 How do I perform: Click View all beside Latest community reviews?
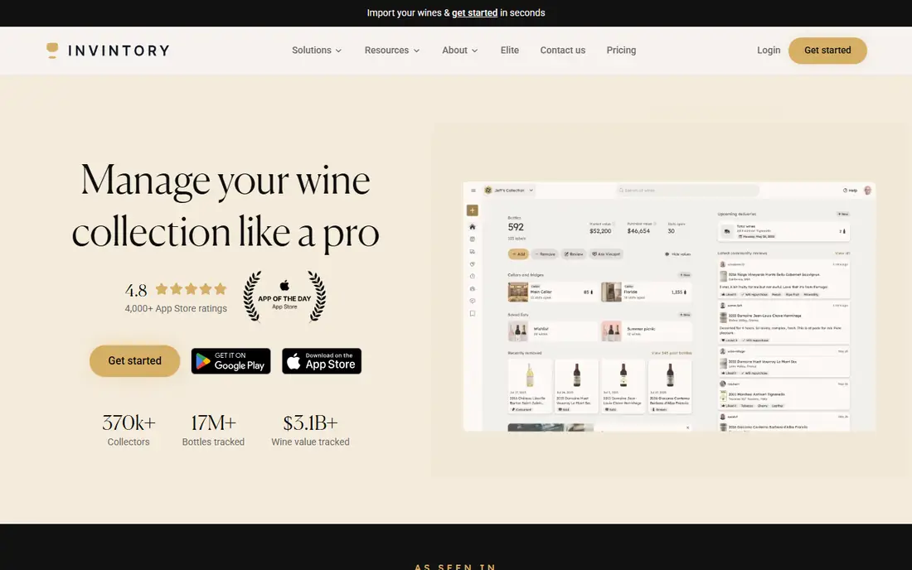[842, 254]
